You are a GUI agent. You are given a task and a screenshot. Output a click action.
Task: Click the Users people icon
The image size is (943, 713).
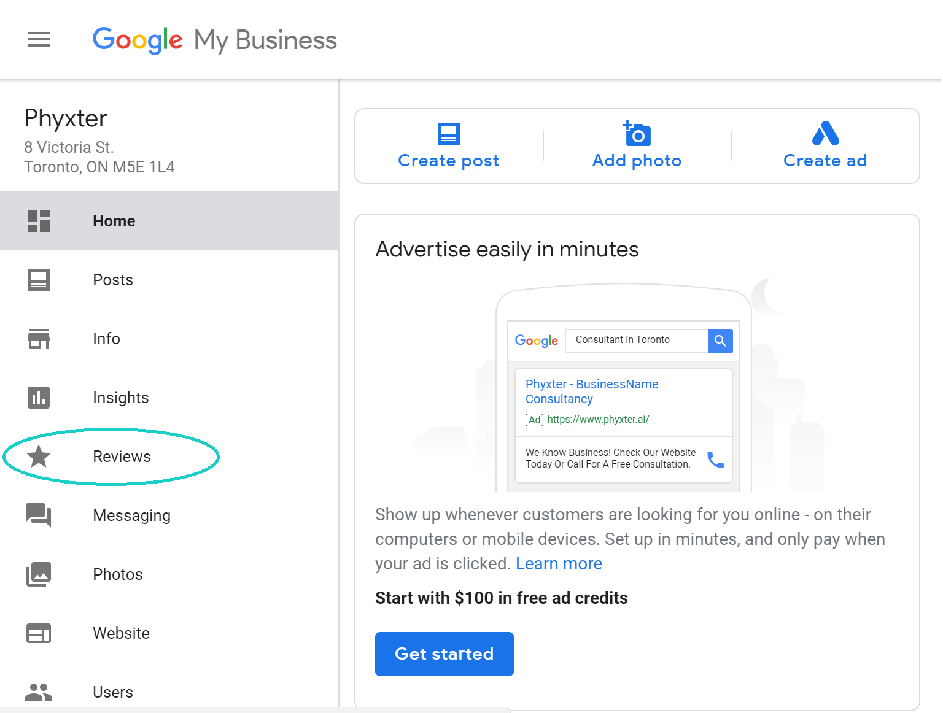[39, 692]
